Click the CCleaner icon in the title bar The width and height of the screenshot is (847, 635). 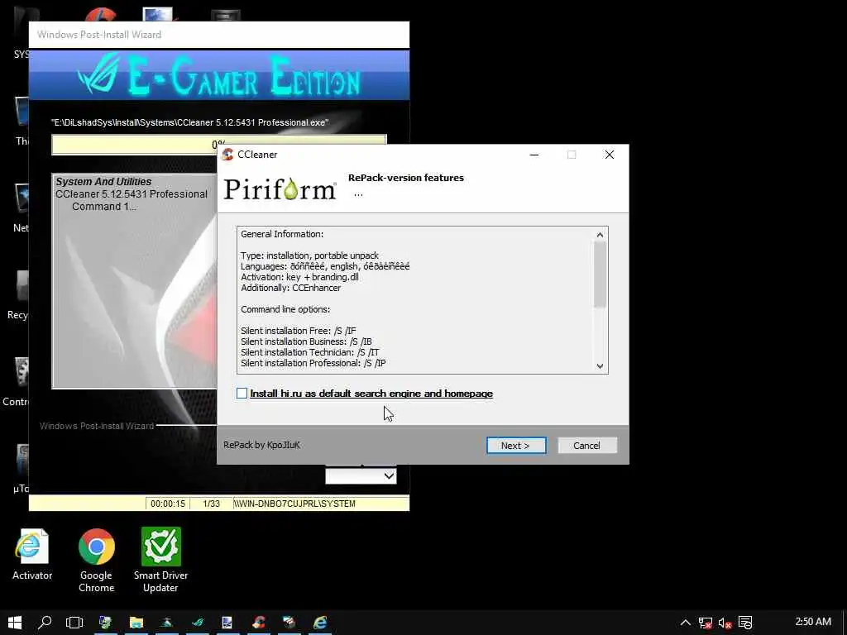click(228, 155)
